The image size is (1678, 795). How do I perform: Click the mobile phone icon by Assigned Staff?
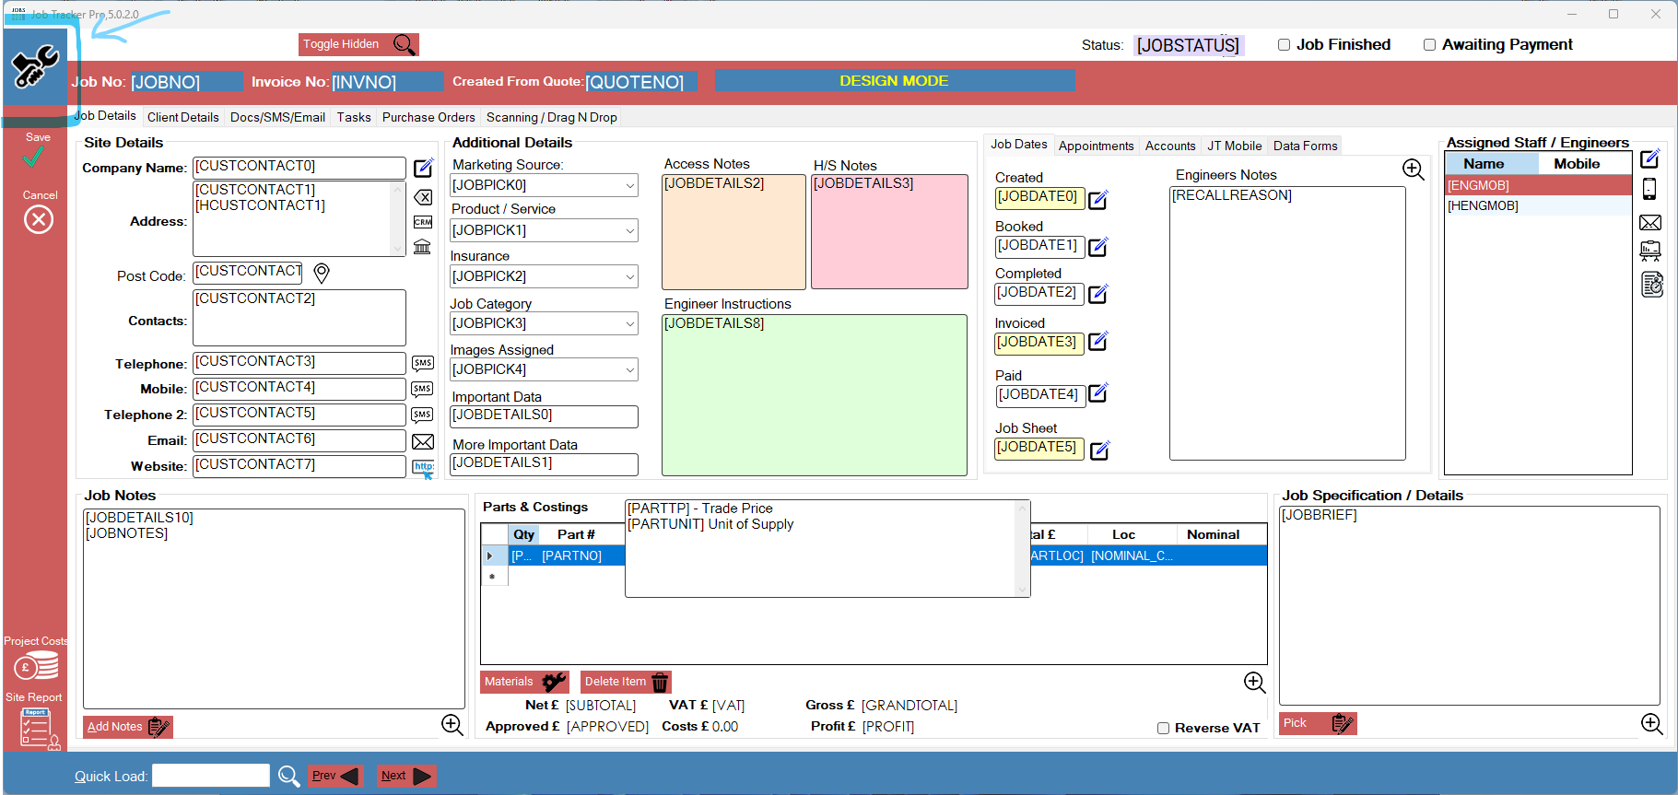[1649, 189]
